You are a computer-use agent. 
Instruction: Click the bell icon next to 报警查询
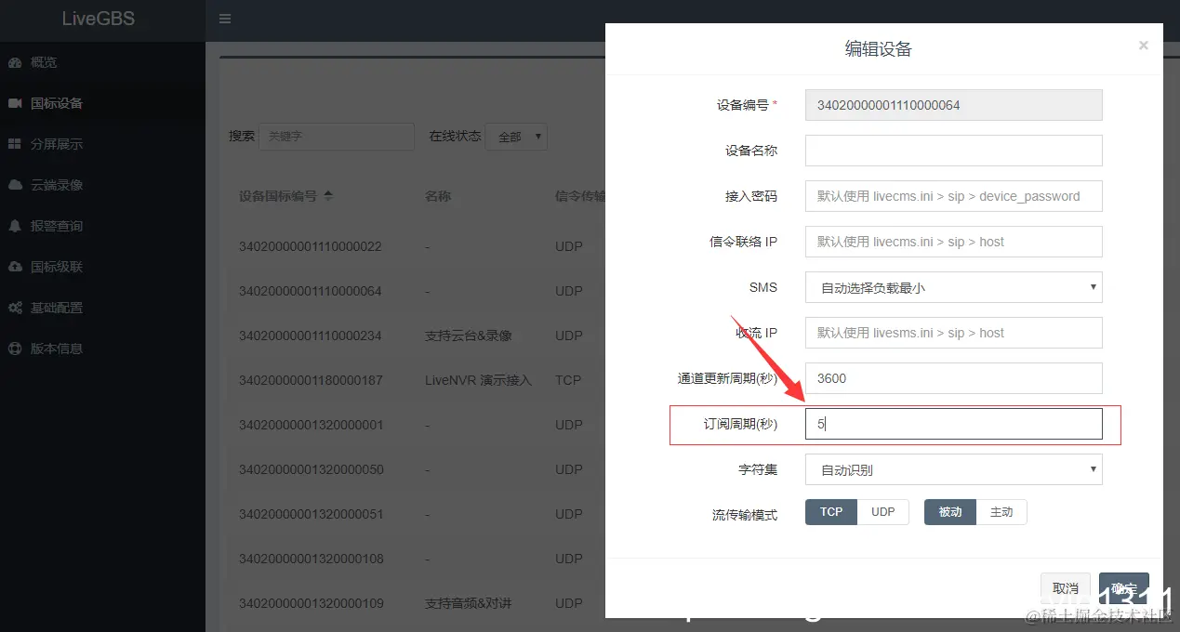click(15, 226)
